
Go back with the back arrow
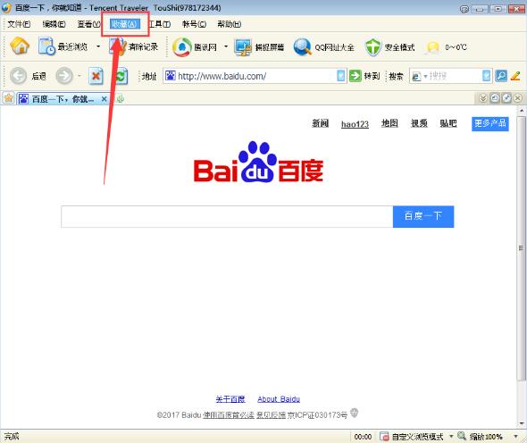tap(18, 76)
